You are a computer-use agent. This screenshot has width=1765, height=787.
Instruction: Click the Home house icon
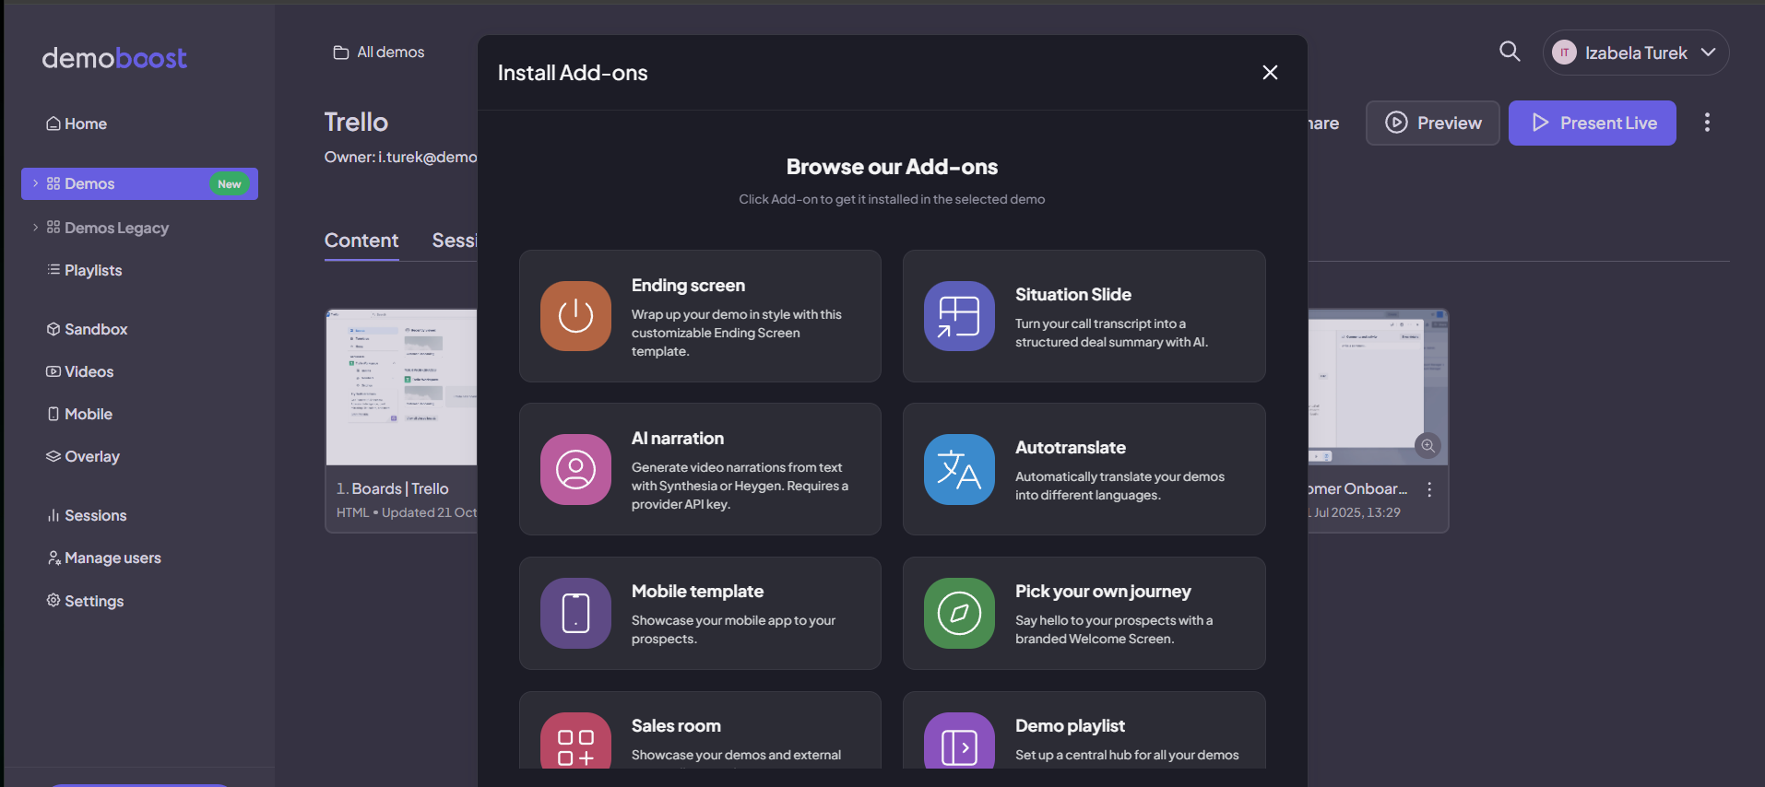click(x=53, y=123)
